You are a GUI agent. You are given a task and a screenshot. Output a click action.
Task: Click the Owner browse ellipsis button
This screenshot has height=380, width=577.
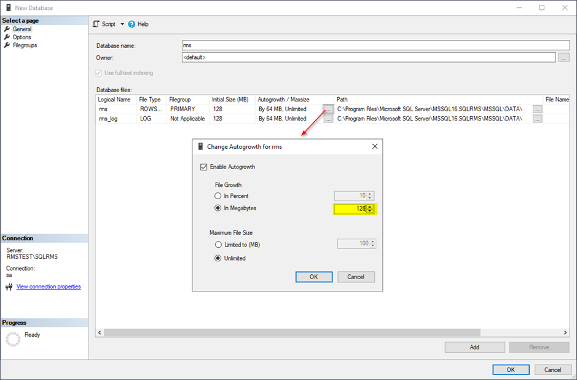(x=563, y=57)
